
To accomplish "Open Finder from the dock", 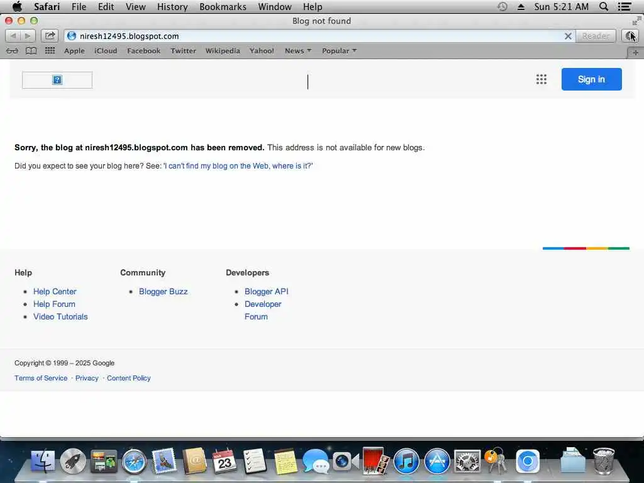I will [43, 461].
